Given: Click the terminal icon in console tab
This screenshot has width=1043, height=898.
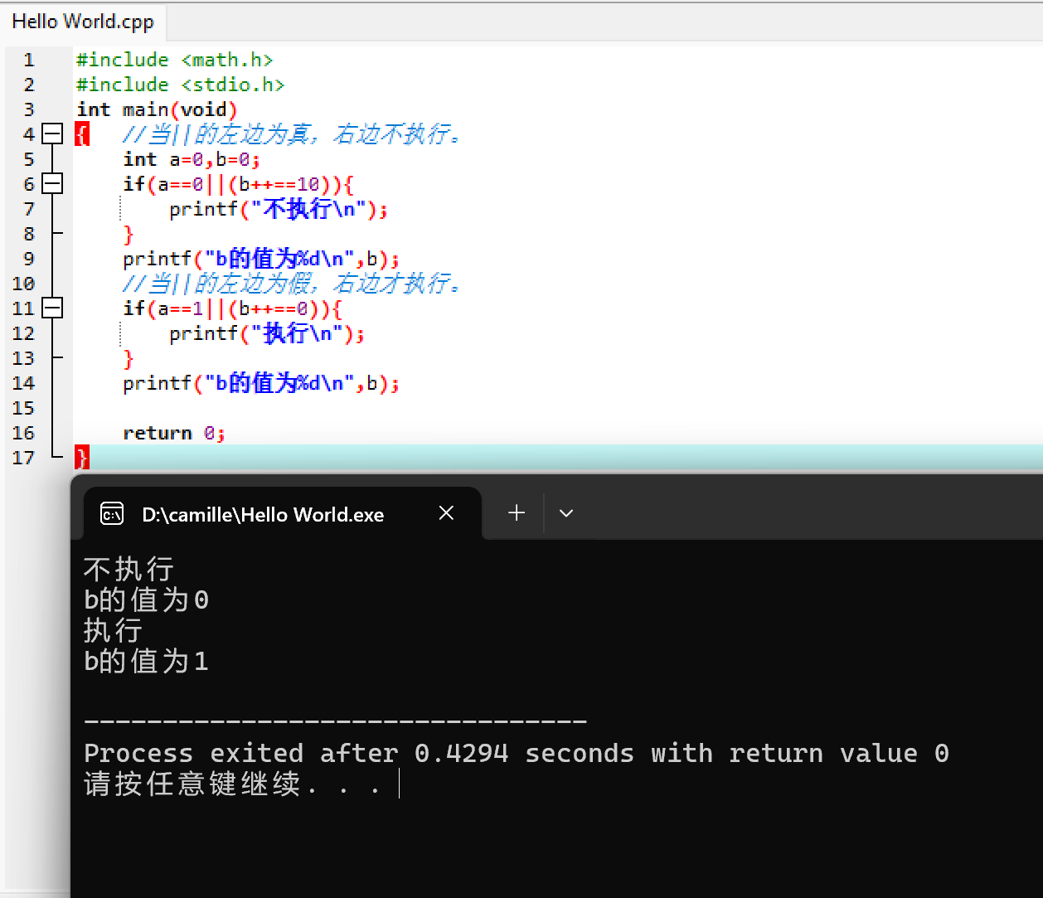Looking at the screenshot, I should click(112, 514).
